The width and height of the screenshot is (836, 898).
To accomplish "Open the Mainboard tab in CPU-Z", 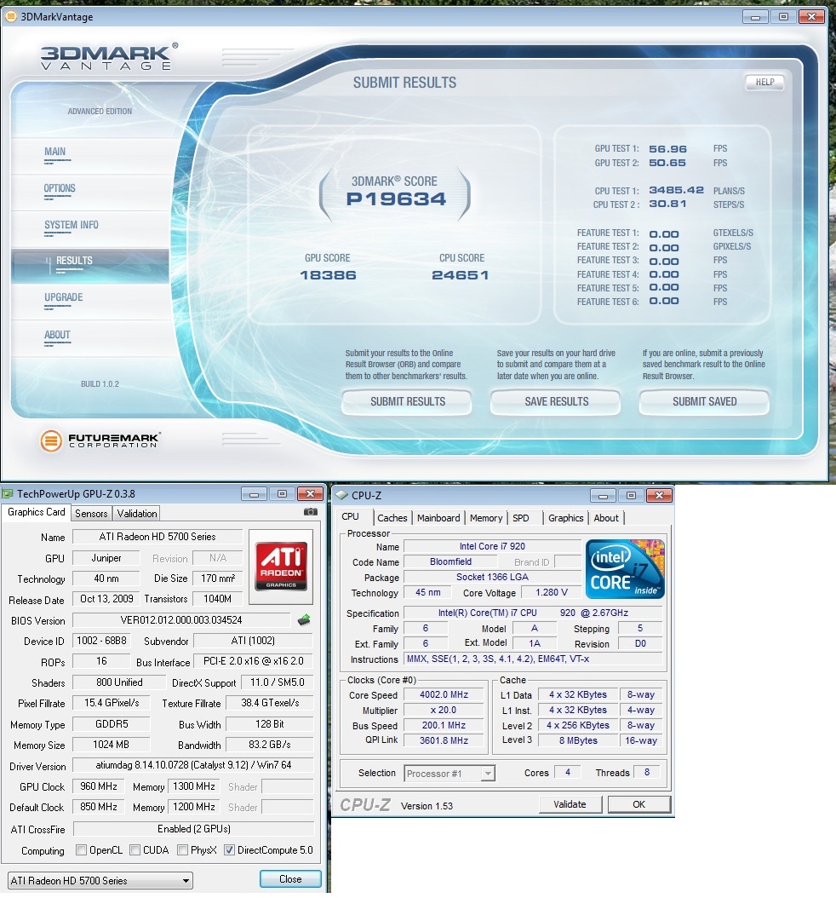I will coord(438,518).
